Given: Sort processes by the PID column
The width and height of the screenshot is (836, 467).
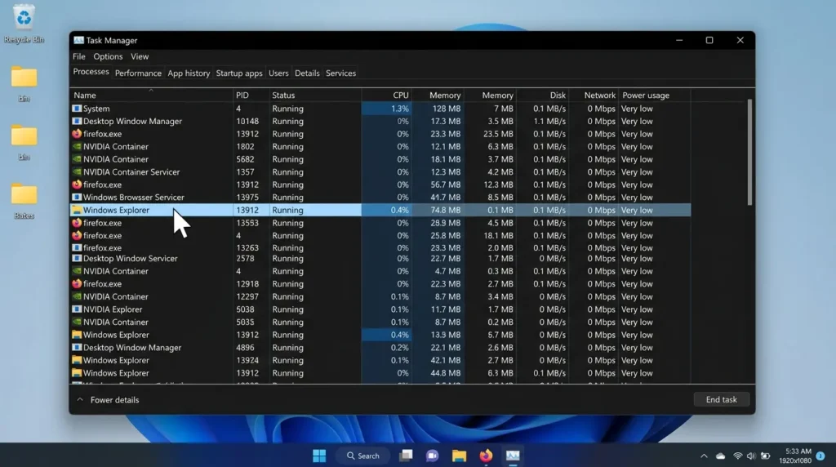Looking at the screenshot, I should coord(251,96).
